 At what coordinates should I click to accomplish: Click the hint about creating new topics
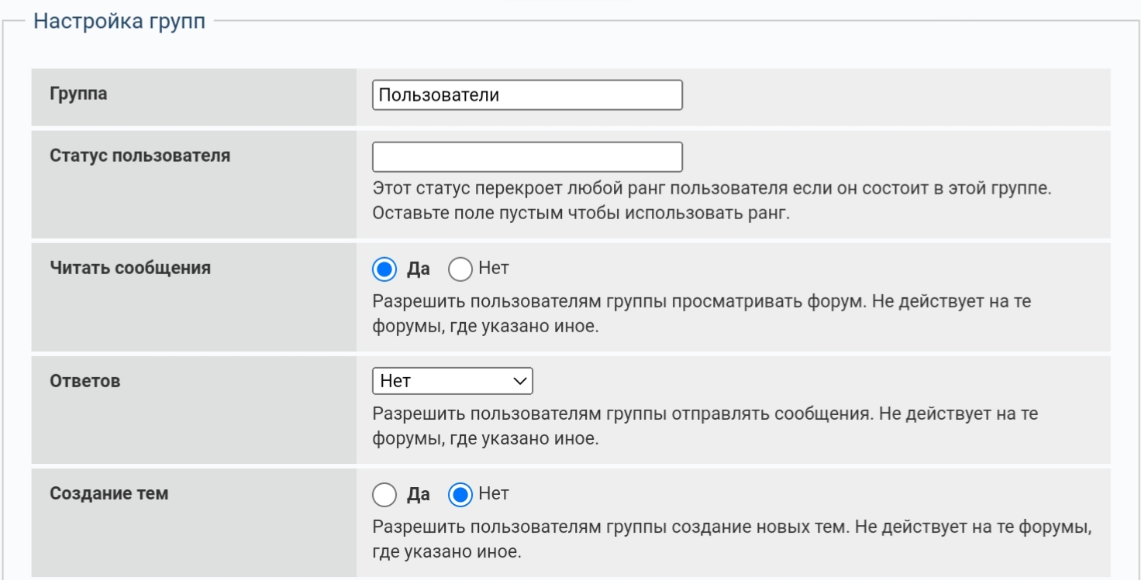(x=733, y=540)
